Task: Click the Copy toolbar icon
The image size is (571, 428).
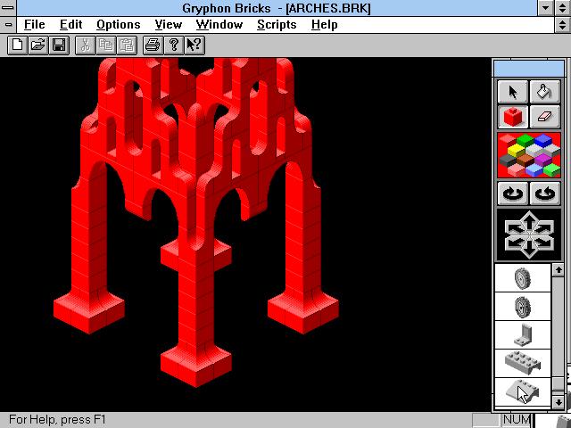Action: click(x=106, y=45)
